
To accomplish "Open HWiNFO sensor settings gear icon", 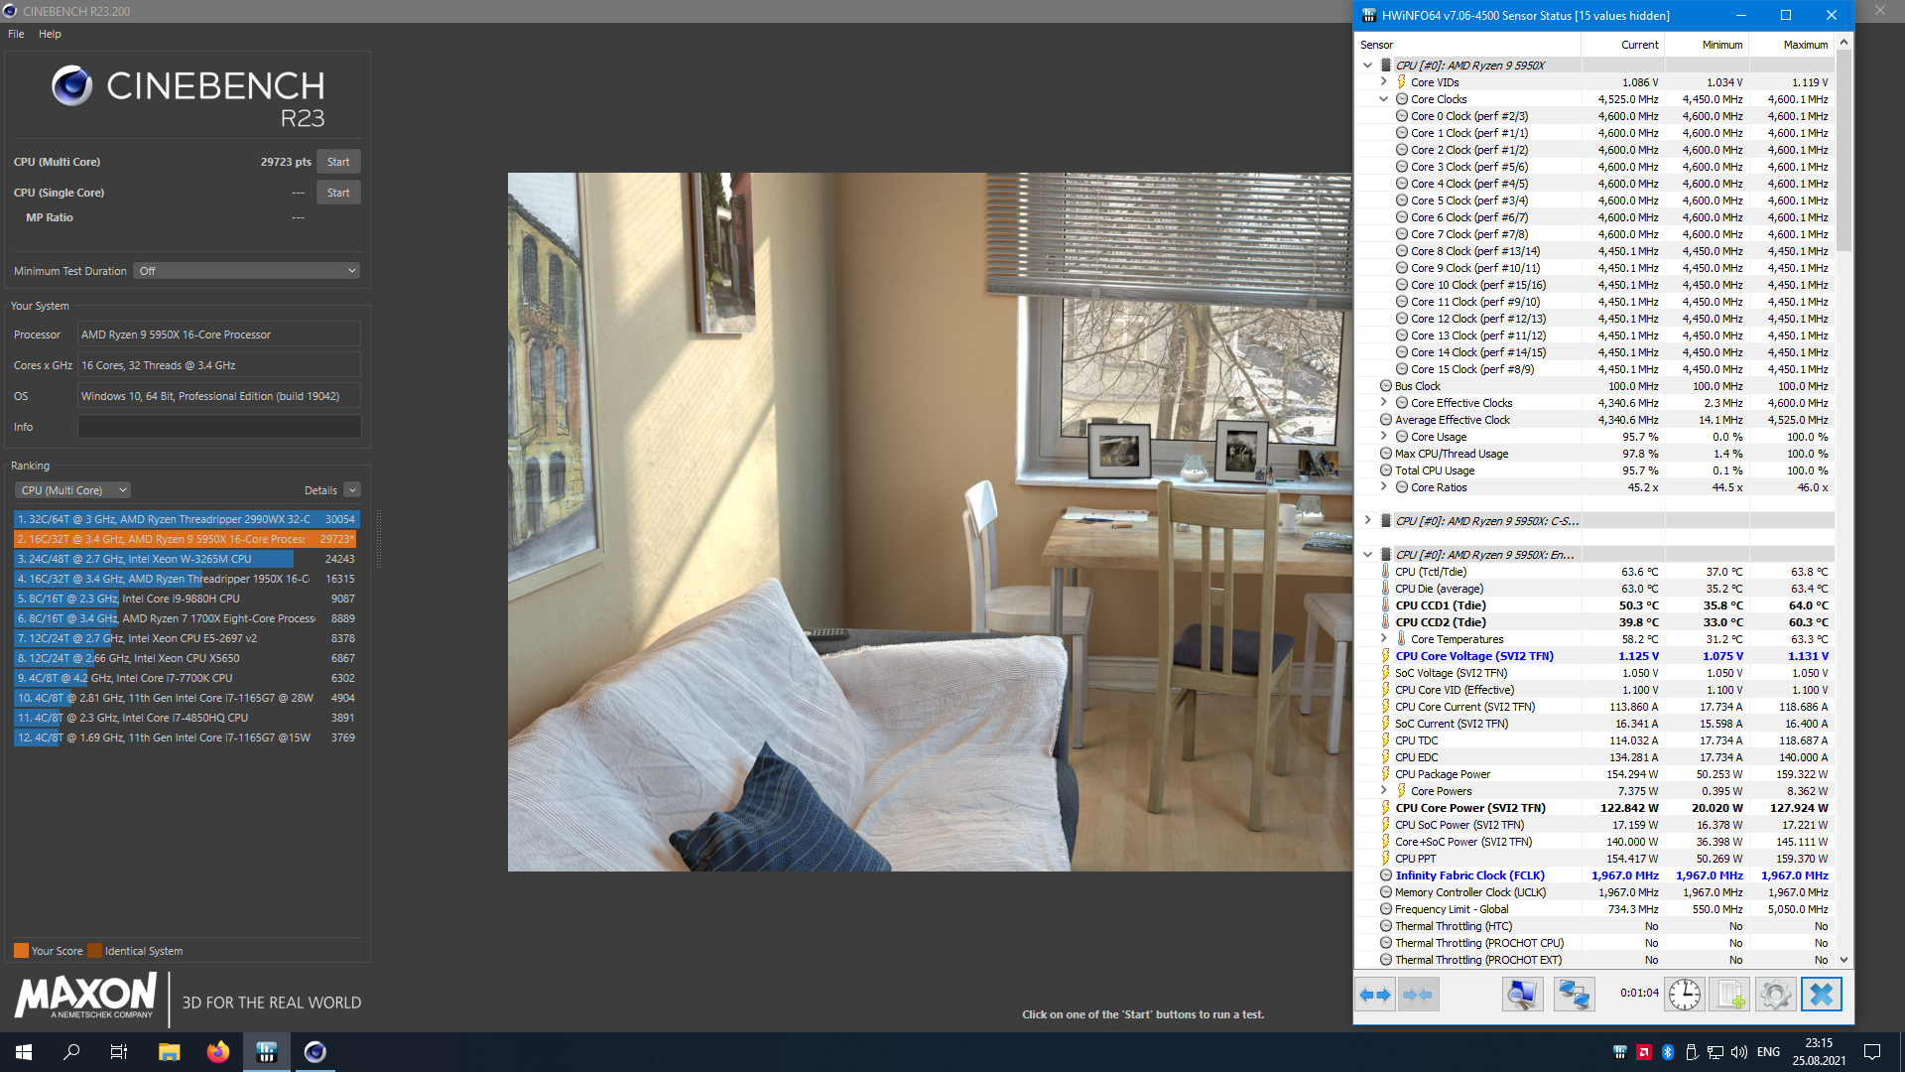I will 1775,995.
